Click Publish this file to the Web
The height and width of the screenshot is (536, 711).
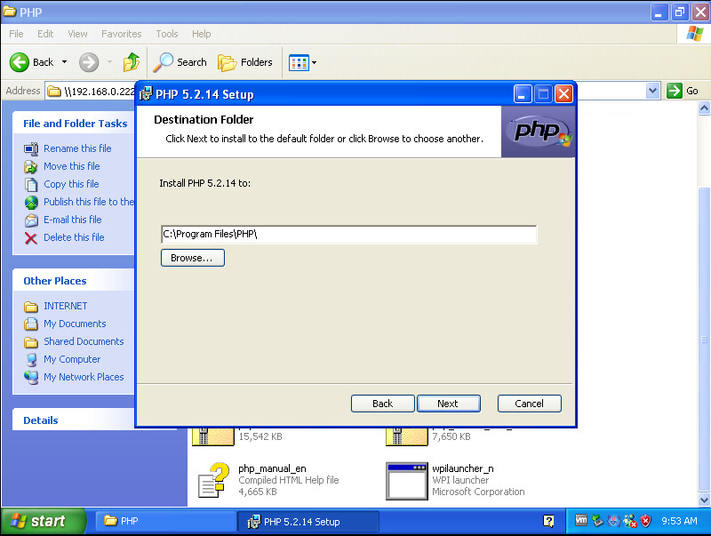(x=89, y=202)
